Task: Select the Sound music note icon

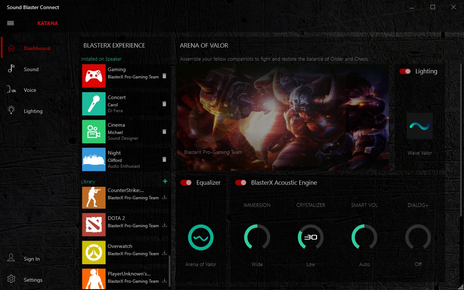Action: point(11,69)
